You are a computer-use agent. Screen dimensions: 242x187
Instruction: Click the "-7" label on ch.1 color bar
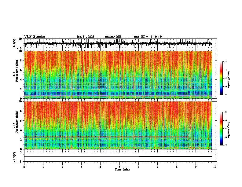[x=225, y=95]
